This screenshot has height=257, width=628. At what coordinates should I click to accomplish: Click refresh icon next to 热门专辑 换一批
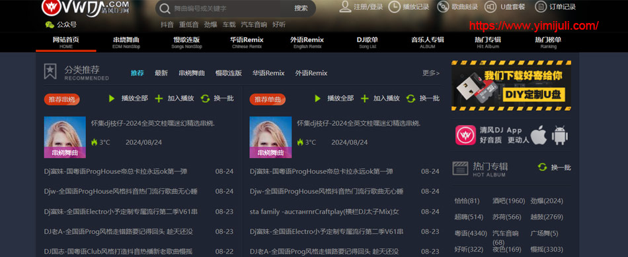coord(542,167)
